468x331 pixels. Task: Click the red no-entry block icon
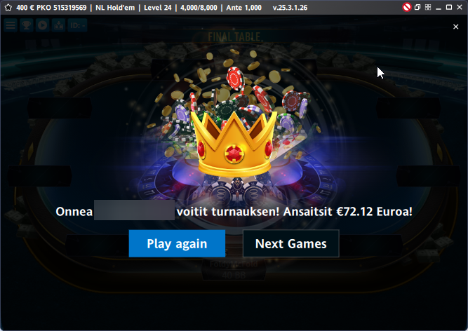click(x=406, y=7)
